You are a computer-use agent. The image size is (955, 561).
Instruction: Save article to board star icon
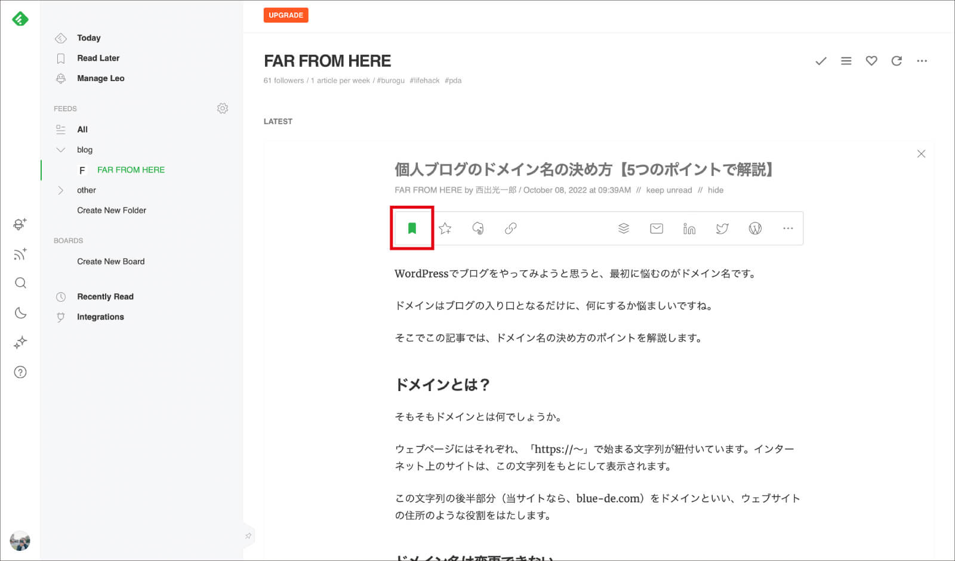tap(445, 228)
